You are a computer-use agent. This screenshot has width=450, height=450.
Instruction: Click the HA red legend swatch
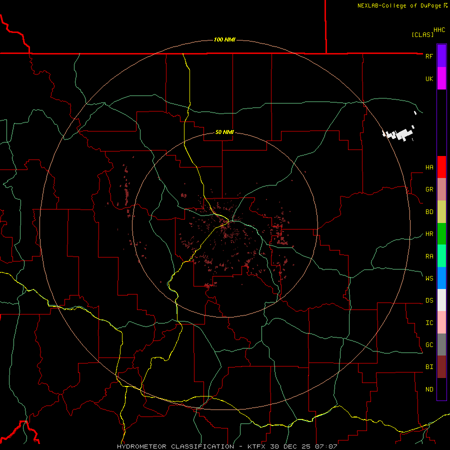click(441, 167)
